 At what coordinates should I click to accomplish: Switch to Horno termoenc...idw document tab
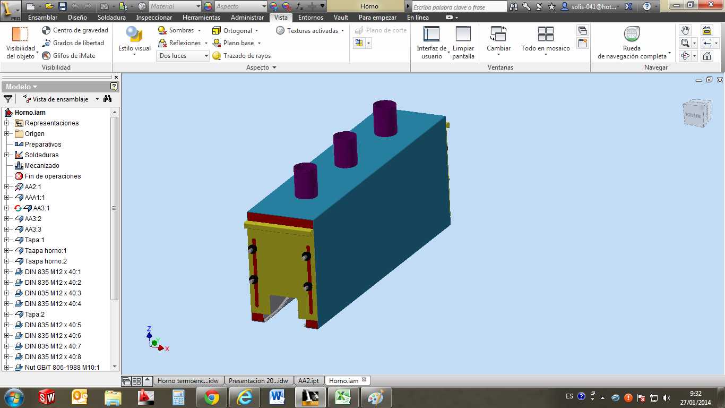point(188,381)
